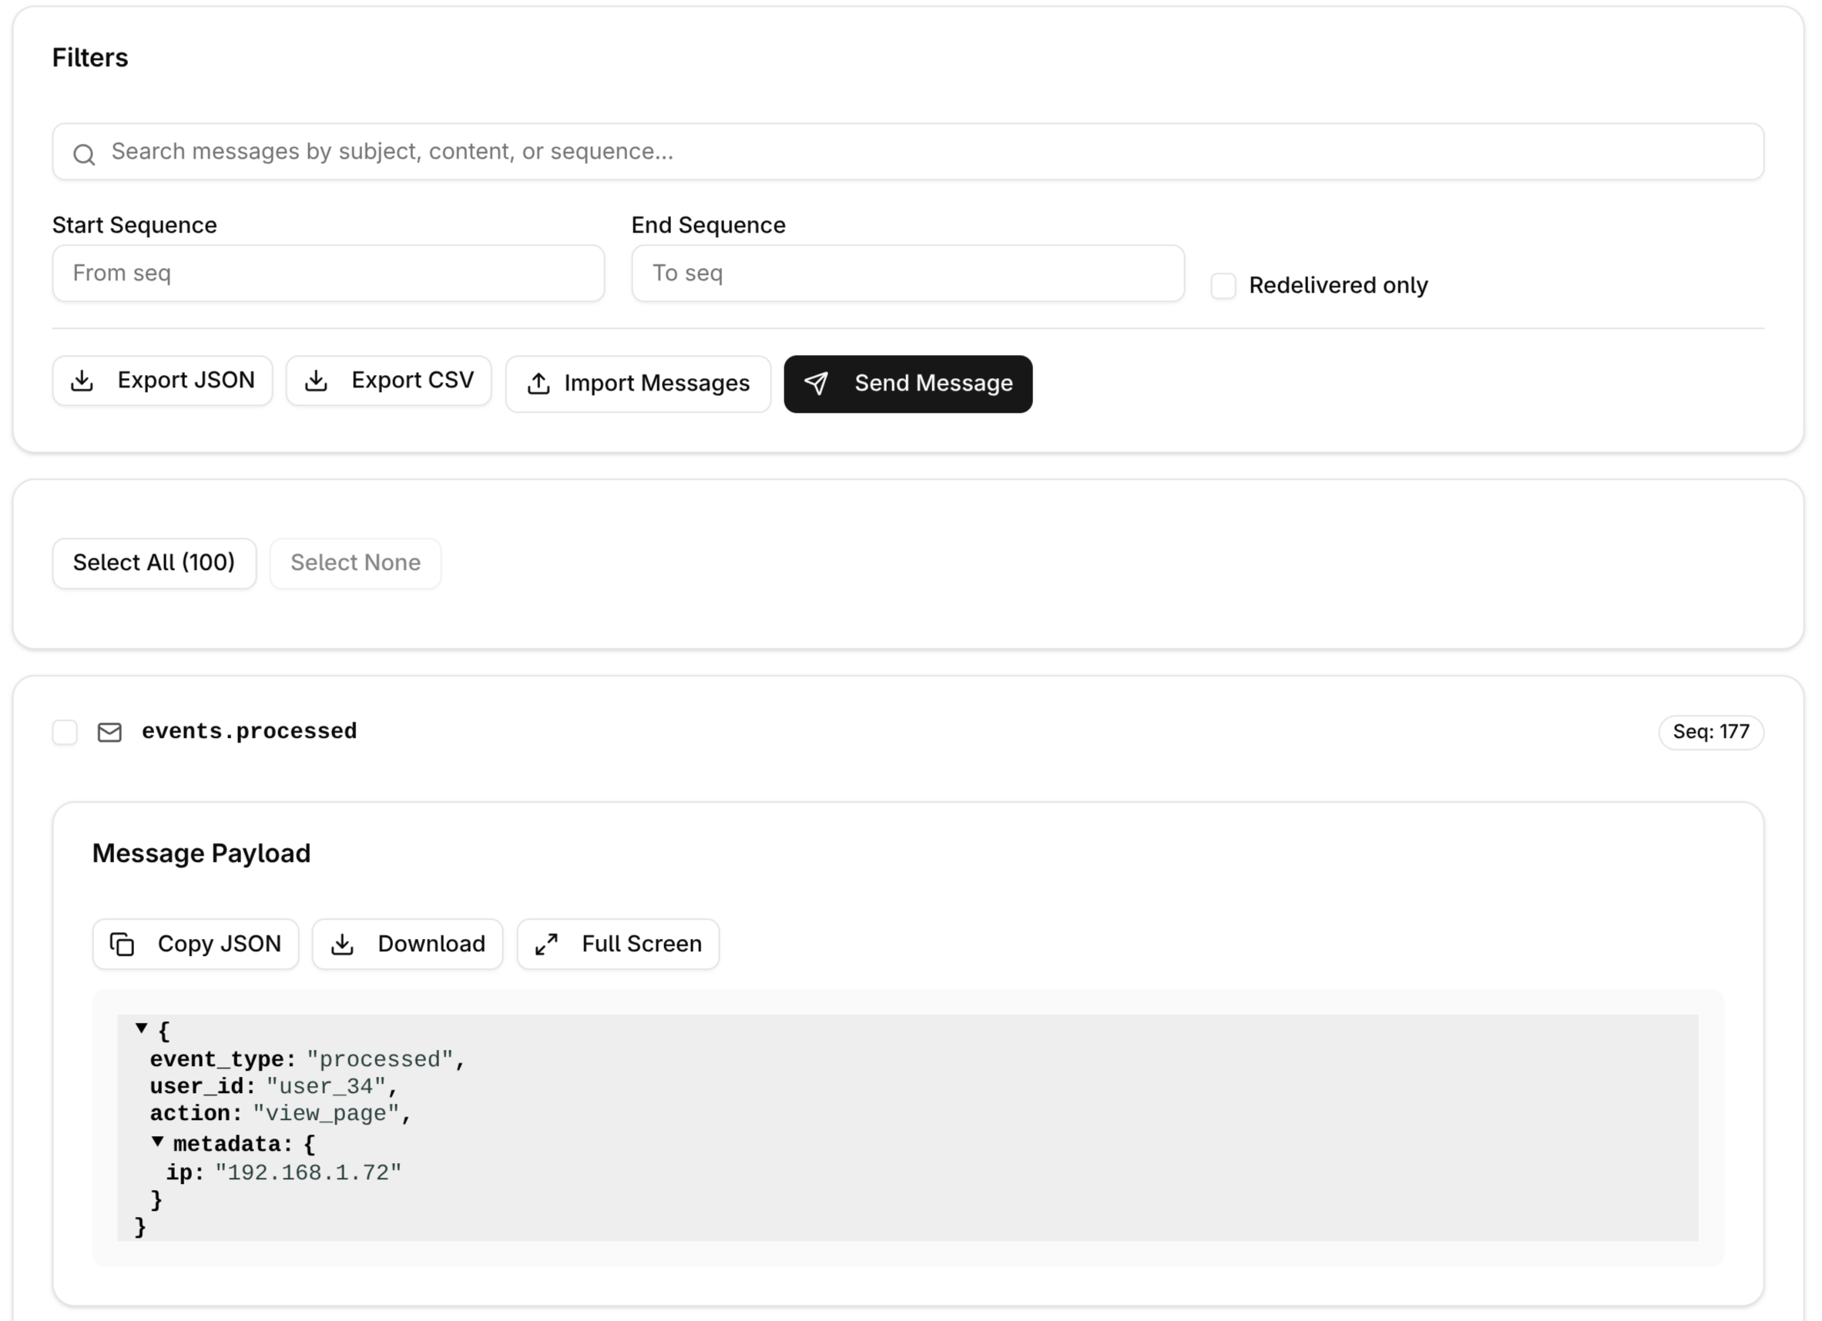Click the Seq: 177 badge
Viewport: 1822px width, 1321px height.
coord(1710,733)
